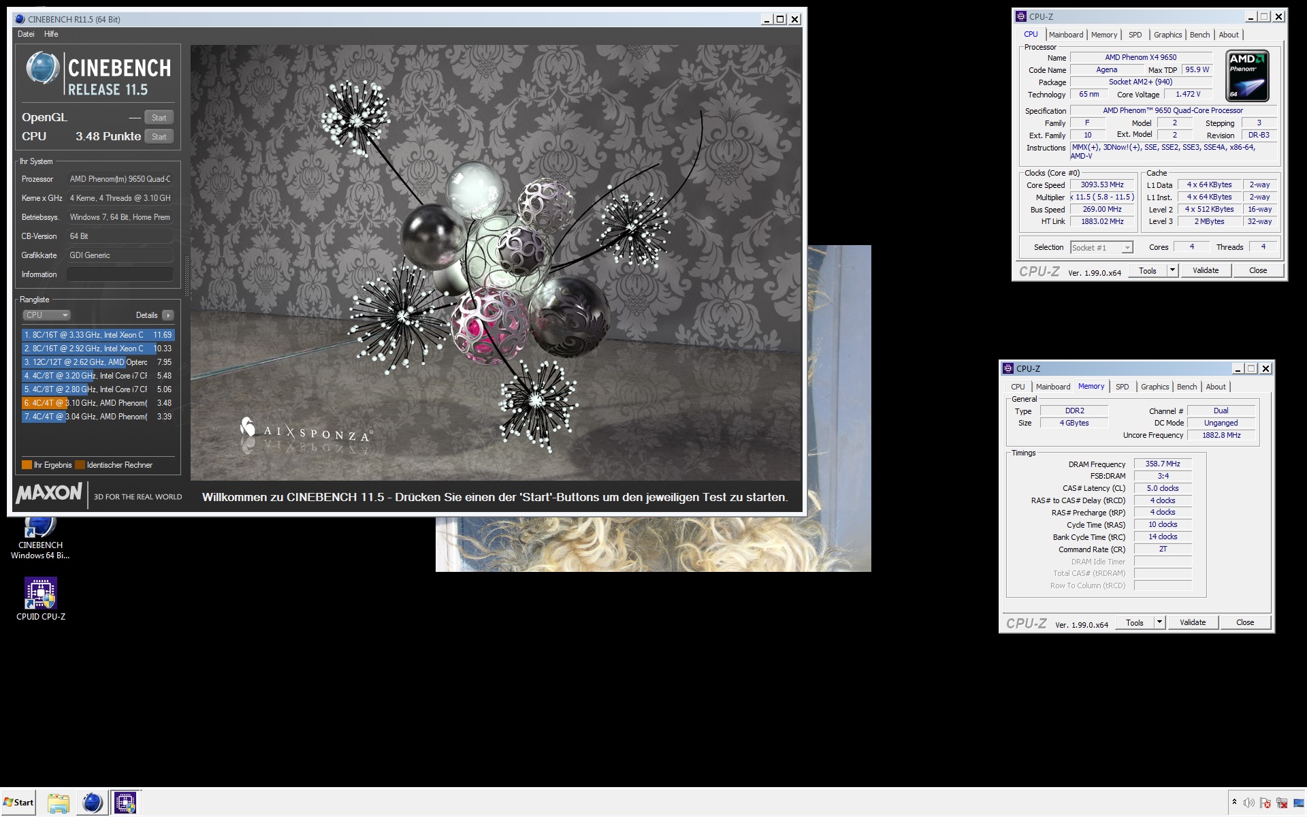This screenshot has width=1307, height=817.
Task: Click Tools button in lower CPU-Z window
Action: pyautogui.click(x=1135, y=622)
